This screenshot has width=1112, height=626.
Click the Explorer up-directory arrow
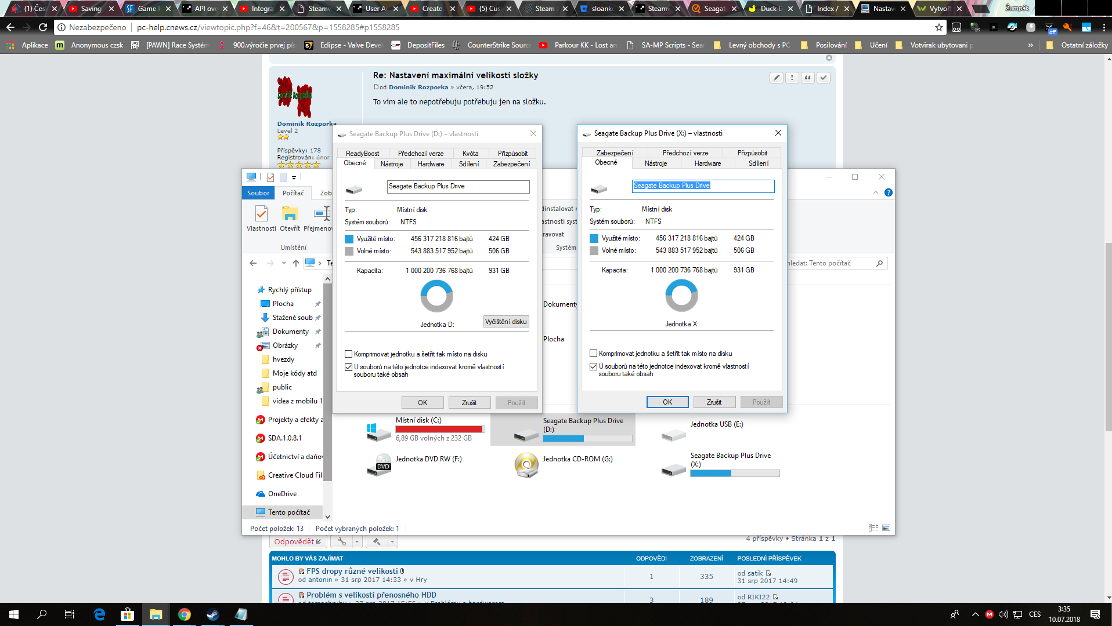point(296,263)
